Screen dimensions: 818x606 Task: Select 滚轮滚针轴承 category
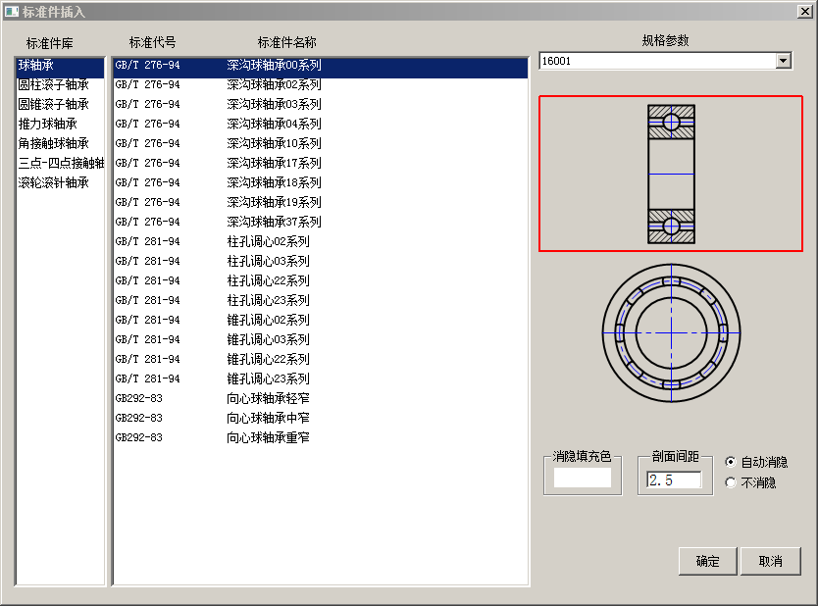point(60,183)
